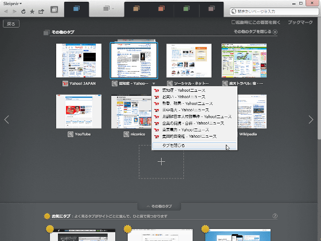This screenshot has height=241, width=321.
Task: Select the first Yahoo!ニュース menu entry
Action: click(194, 90)
